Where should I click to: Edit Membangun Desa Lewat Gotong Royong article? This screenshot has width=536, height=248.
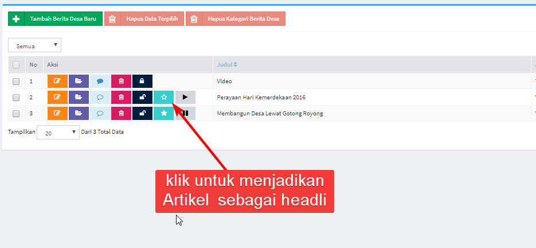pyautogui.click(x=57, y=114)
